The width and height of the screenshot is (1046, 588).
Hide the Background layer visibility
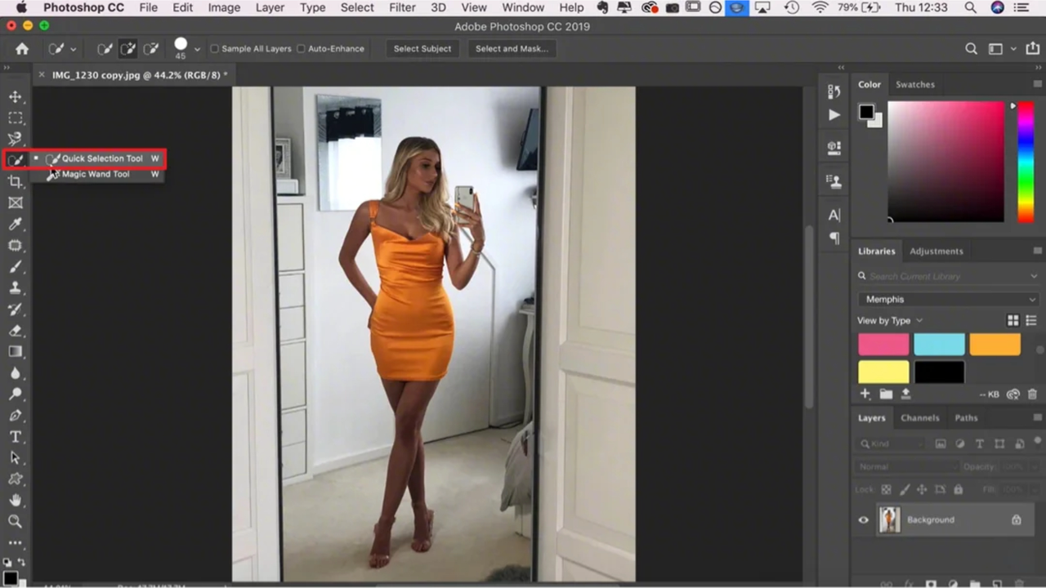863,519
